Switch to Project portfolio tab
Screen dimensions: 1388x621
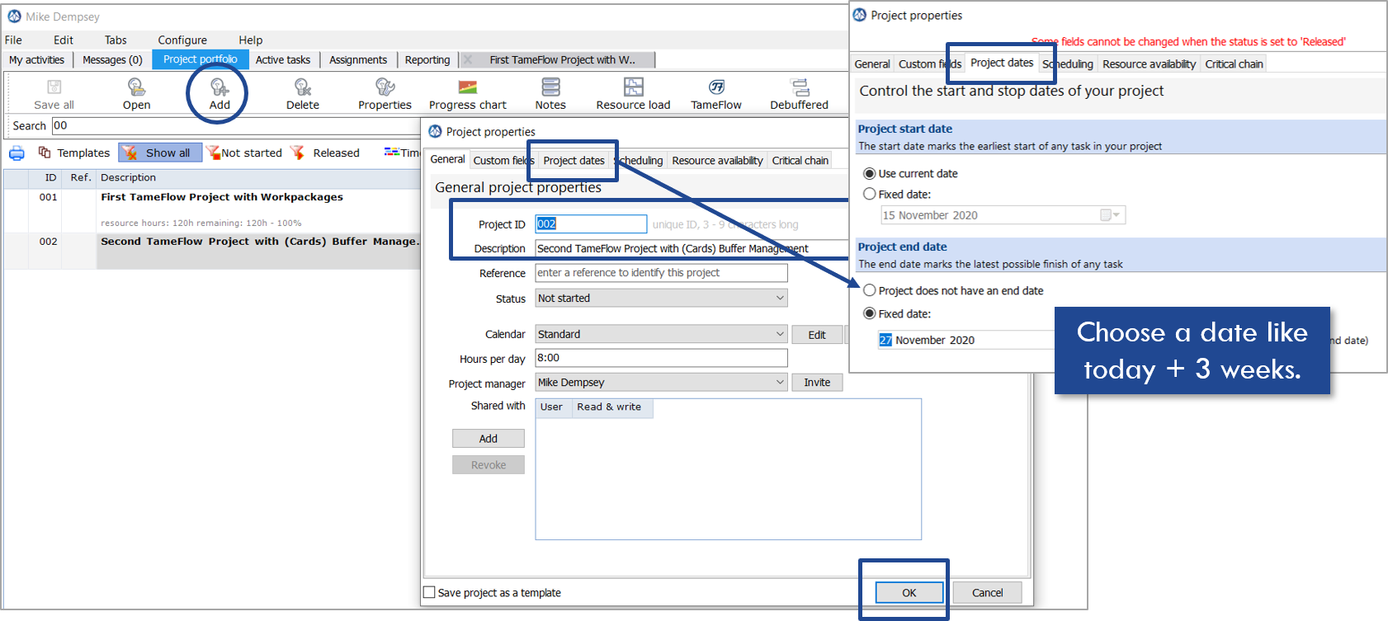[x=201, y=59]
